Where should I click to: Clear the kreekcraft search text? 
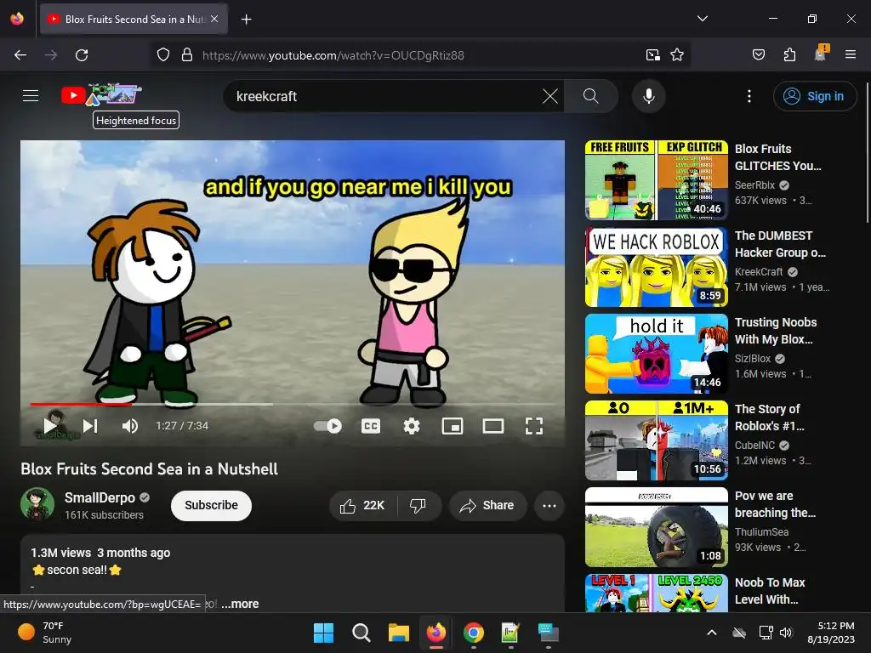(x=550, y=96)
